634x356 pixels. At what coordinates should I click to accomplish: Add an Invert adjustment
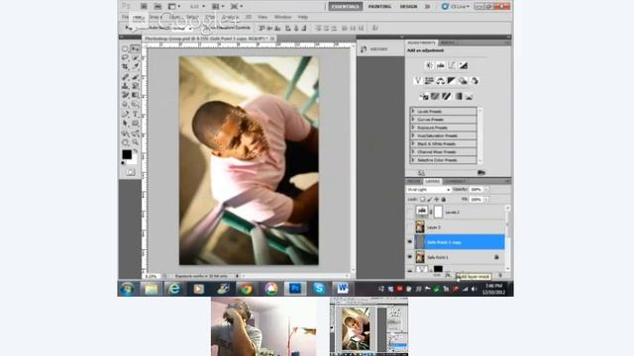point(423,96)
